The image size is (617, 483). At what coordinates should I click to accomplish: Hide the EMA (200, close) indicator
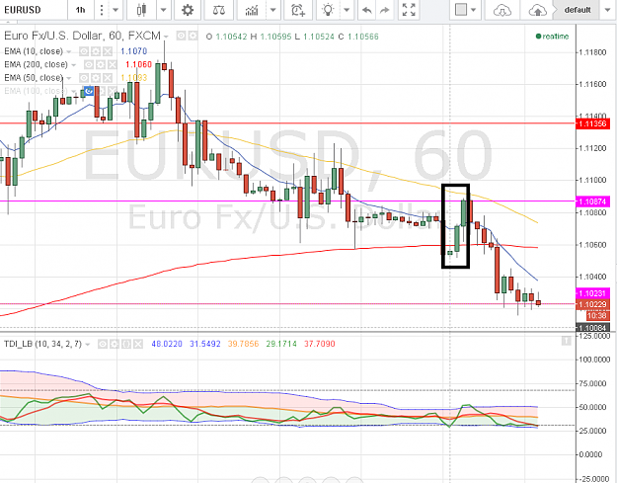pos(89,64)
